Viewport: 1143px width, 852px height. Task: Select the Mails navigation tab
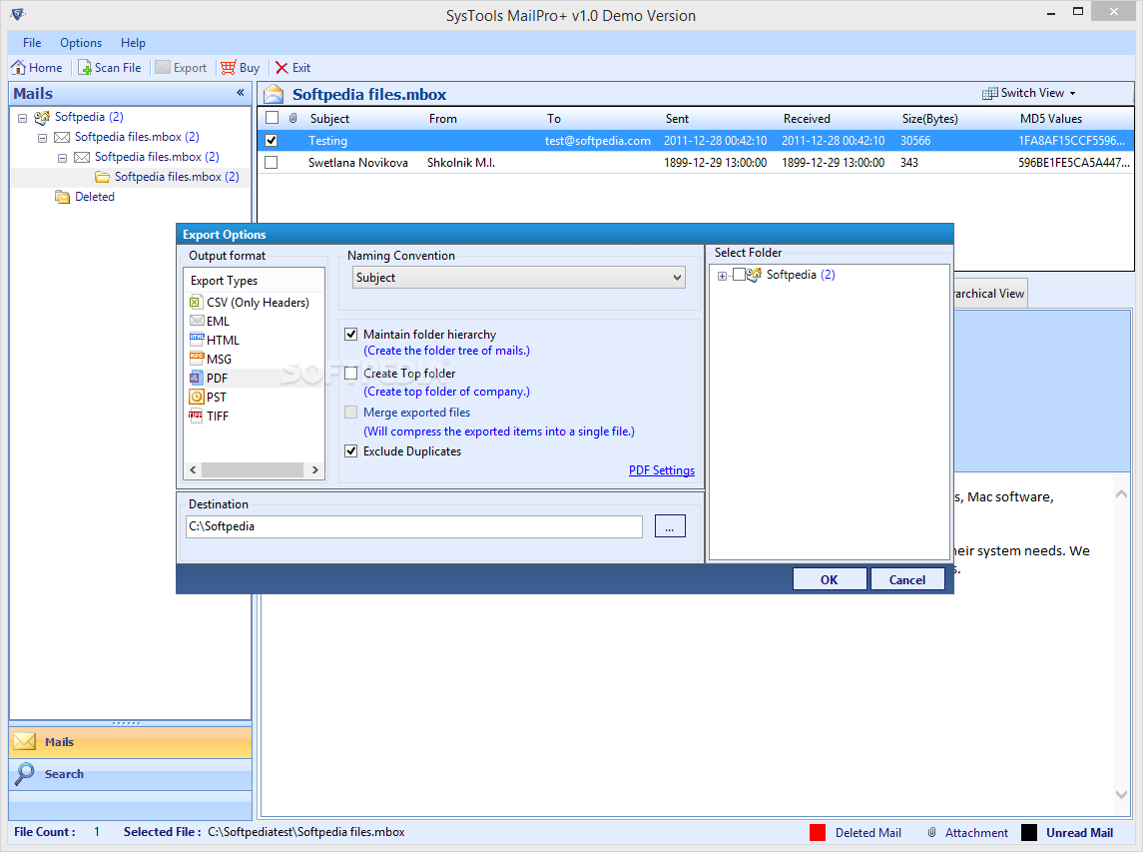[131, 742]
